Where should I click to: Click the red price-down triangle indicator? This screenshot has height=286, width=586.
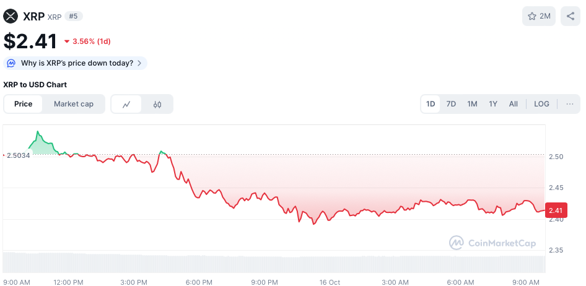point(67,41)
